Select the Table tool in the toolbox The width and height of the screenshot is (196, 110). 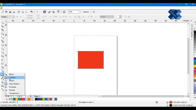[x=2, y=64]
